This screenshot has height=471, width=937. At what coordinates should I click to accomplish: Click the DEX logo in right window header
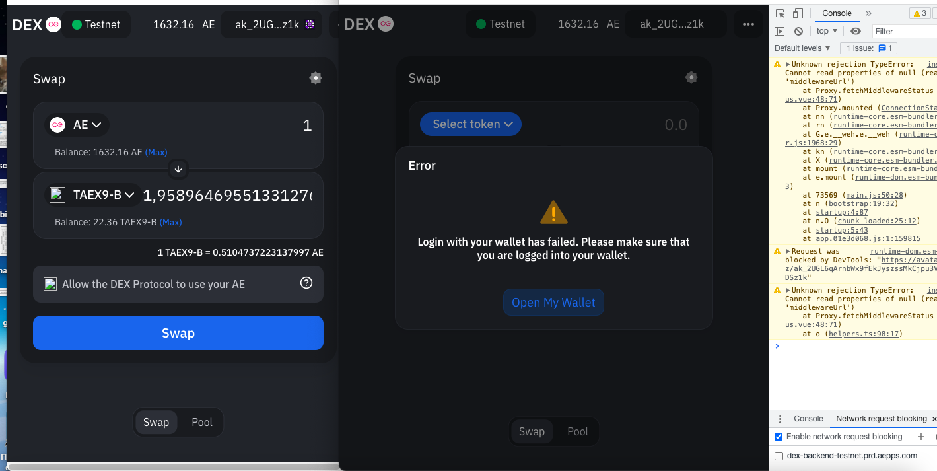(x=369, y=24)
